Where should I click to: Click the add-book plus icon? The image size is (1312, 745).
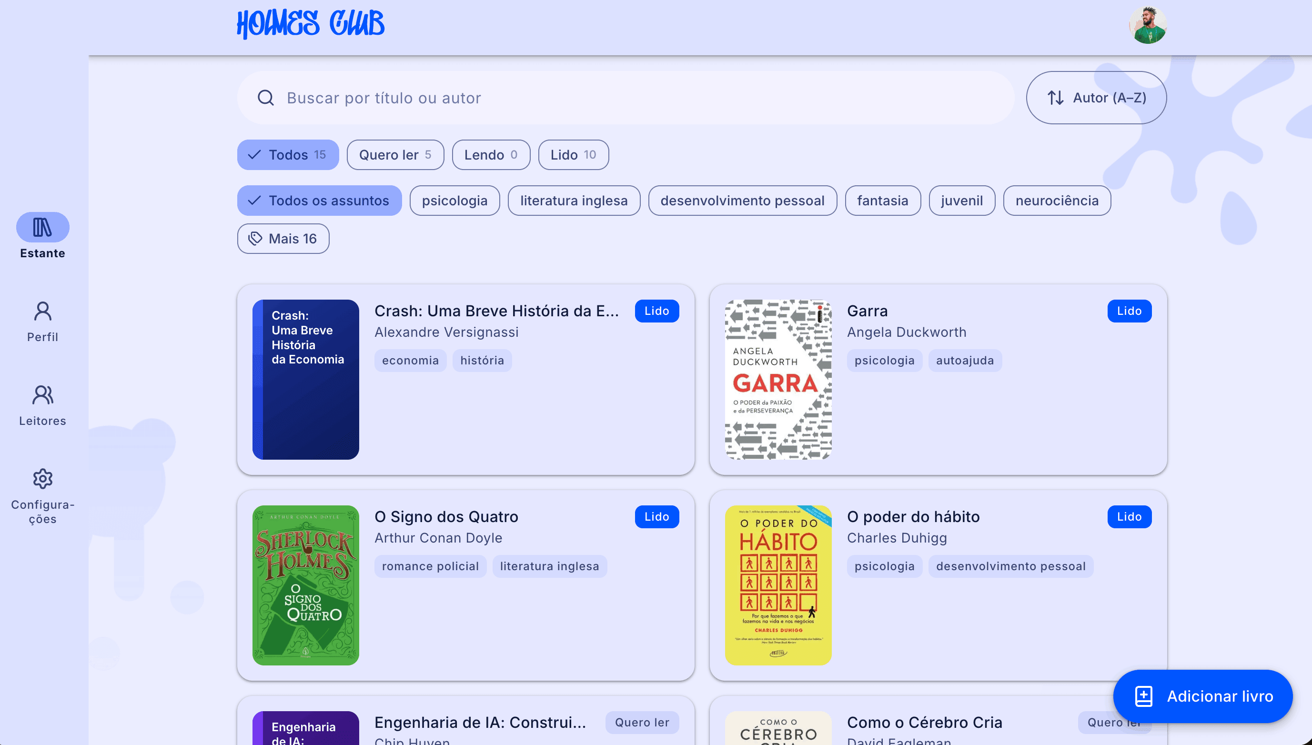click(x=1144, y=696)
